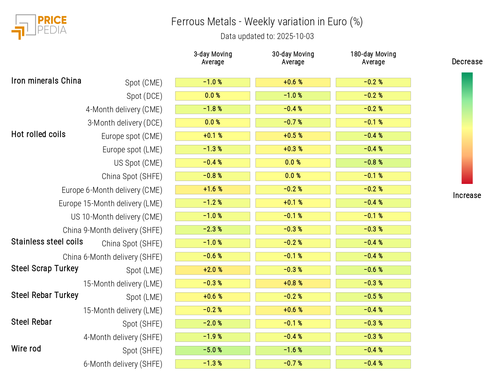Click the +1.6 % Europe 6-Month delivery cell
This screenshot has height=379, width=490.
(x=212, y=189)
